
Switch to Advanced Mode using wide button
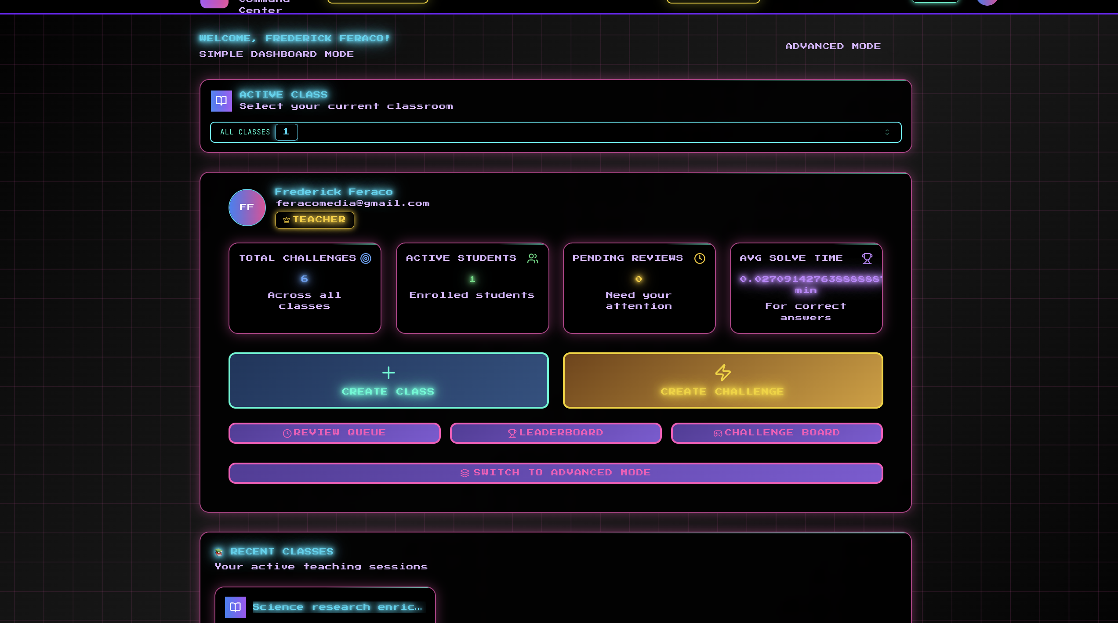click(x=555, y=473)
